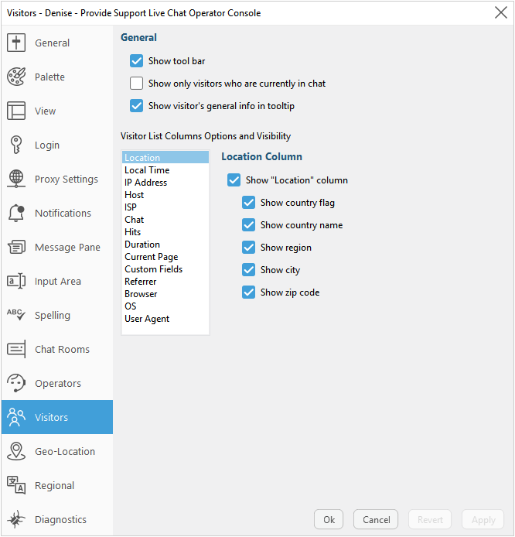The height and width of the screenshot is (537, 515).
Task: Open the Regional settings tab
Action: pos(54,485)
